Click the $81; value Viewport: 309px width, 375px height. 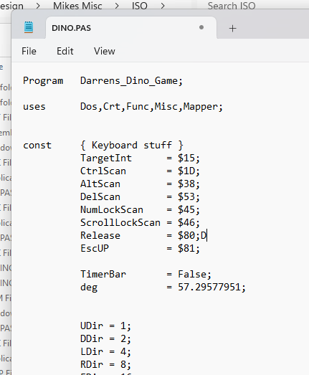point(189,249)
